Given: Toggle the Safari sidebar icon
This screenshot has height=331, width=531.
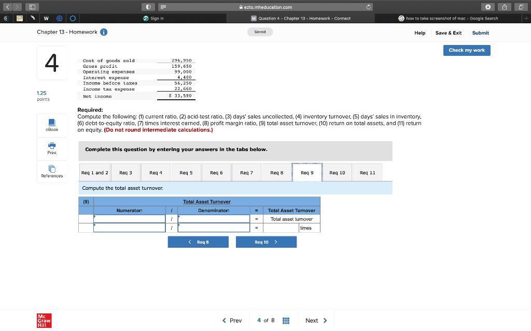Looking at the screenshot, I should point(32,7).
